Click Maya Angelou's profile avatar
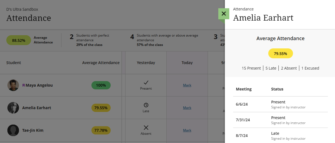The image size is (335, 143). [x=13, y=85]
